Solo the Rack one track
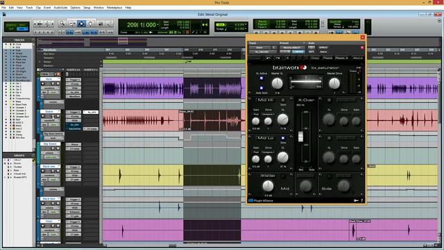The image size is (444, 250). (53, 171)
